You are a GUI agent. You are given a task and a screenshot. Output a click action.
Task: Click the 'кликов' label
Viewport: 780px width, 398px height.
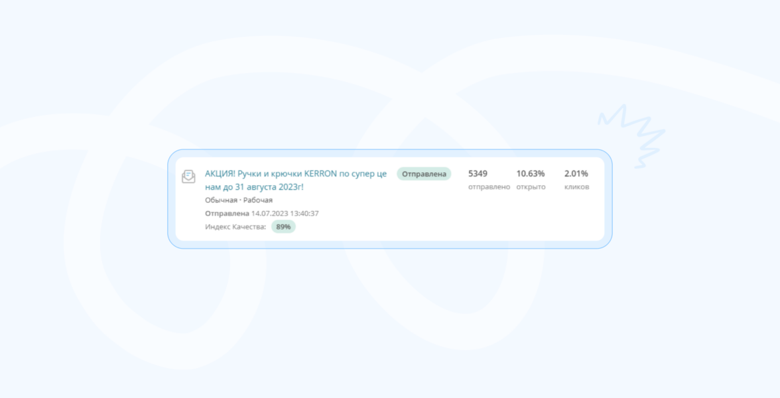coord(576,187)
